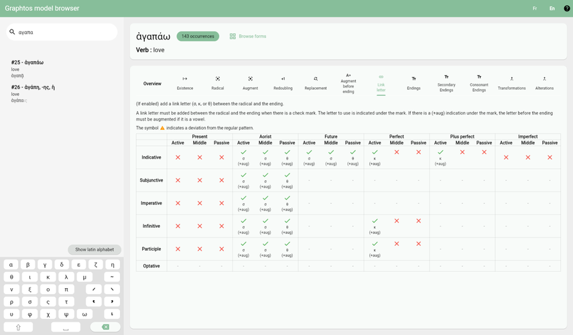Tap the γ key
The width and height of the screenshot is (573, 335).
coord(45,265)
